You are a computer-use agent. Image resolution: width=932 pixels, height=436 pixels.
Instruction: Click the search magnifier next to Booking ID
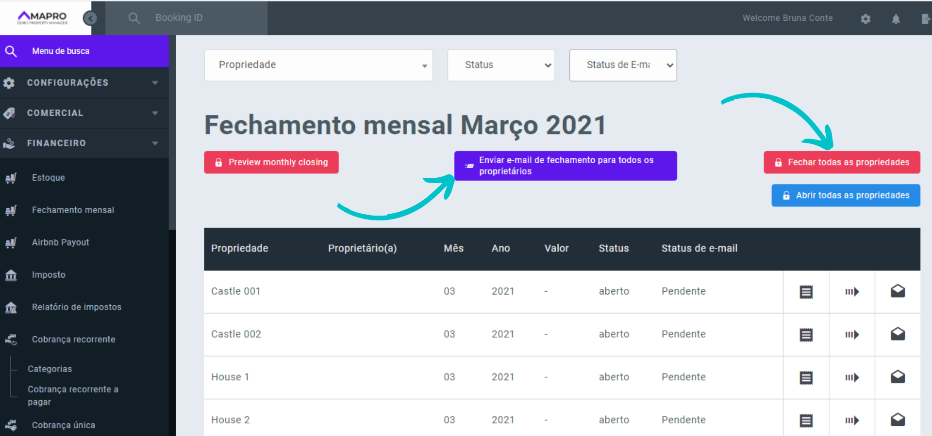134,18
